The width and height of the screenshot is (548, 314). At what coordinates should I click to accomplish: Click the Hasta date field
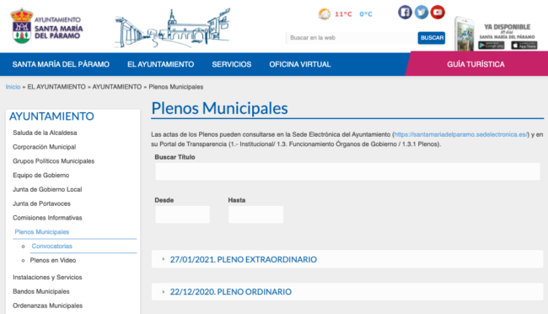(255, 214)
